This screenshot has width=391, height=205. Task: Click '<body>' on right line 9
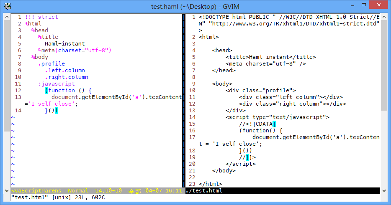(222, 84)
